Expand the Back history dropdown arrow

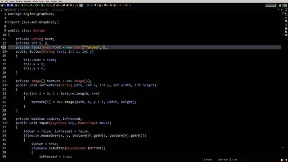click(117, 5)
